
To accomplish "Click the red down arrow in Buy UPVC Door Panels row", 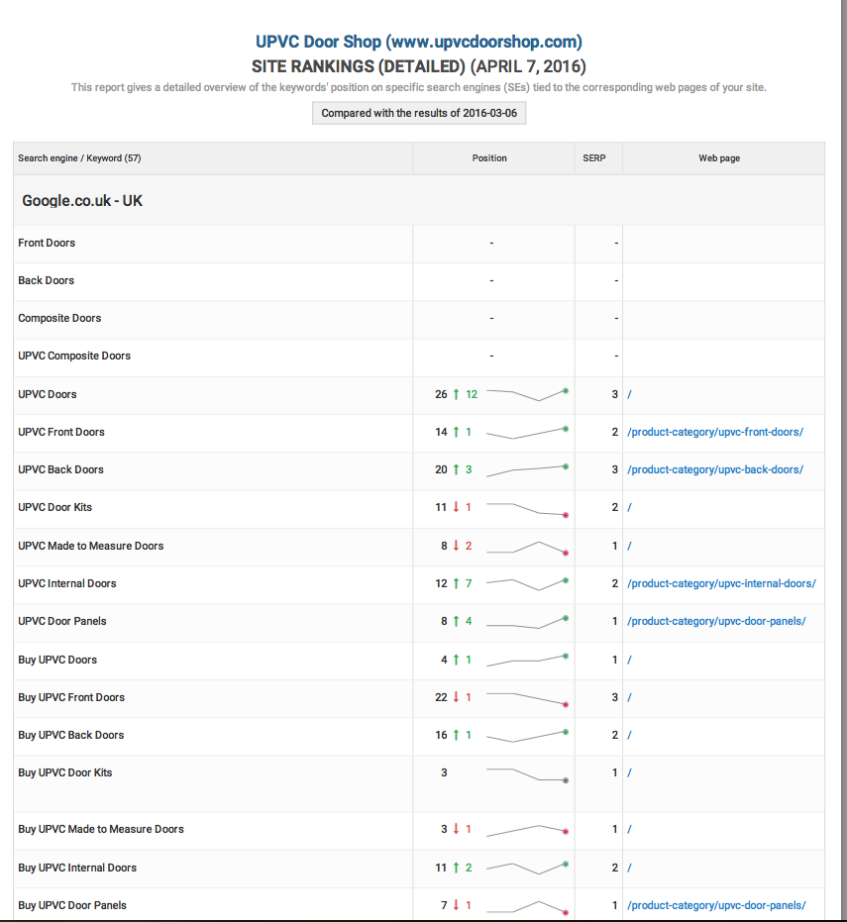I will coord(456,905).
